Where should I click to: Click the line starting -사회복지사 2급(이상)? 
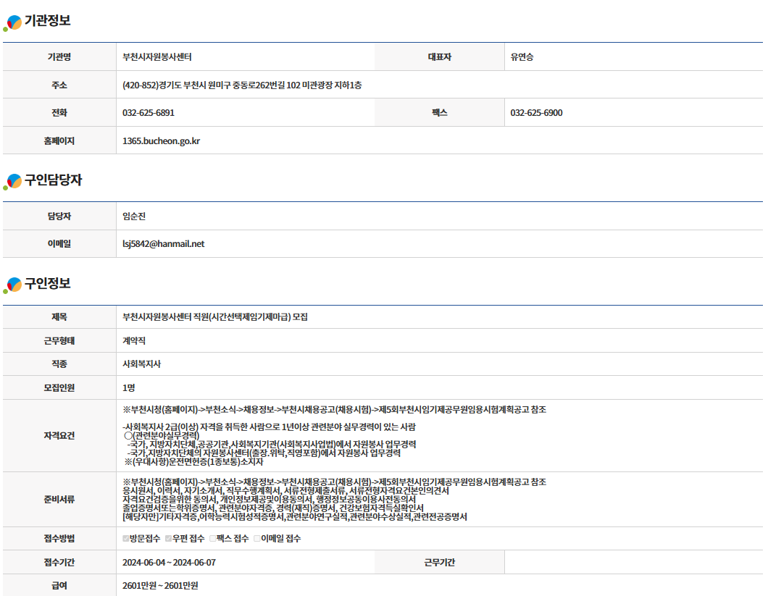269,427
